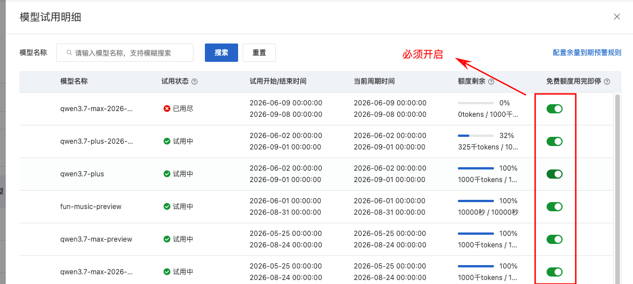The height and width of the screenshot is (284, 633).
Task: Click the magnifier icon in the search box
Action: click(x=69, y=53)
